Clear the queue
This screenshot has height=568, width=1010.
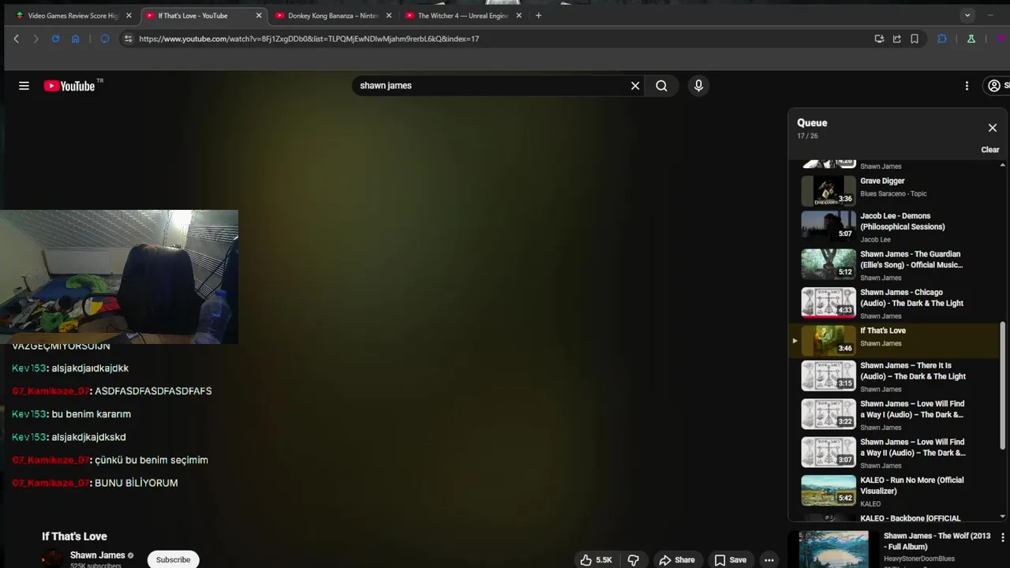click(x=989, y=150)
